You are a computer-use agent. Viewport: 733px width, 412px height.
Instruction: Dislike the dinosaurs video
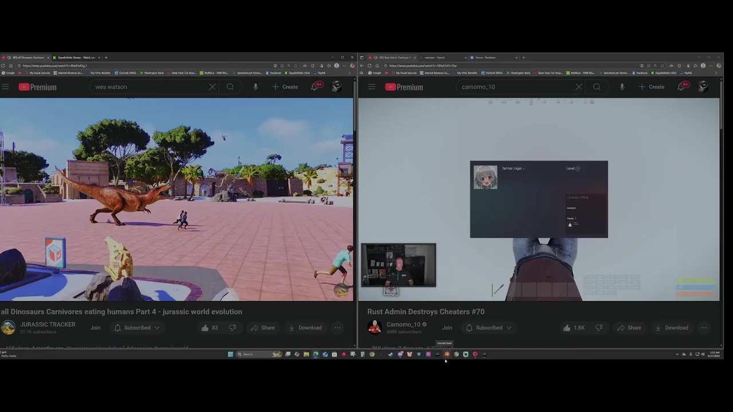(x=232, y=328)
